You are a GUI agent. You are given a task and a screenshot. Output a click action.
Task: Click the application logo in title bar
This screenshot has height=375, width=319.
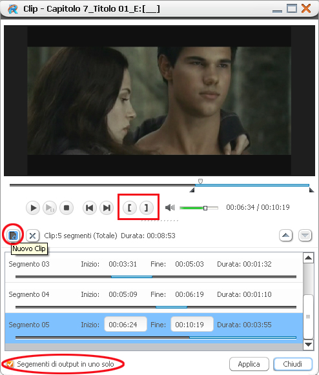click(13, 9)
